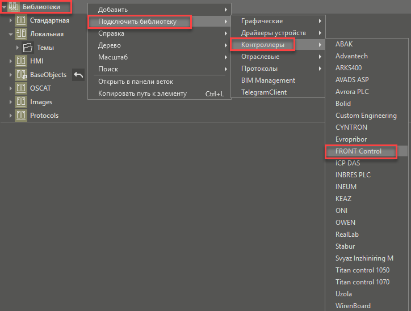Image resolution: width=411 pixels, height=311 pixels.
Task: Collapse the Локальная tree node
Action: [x=11, y=34]
